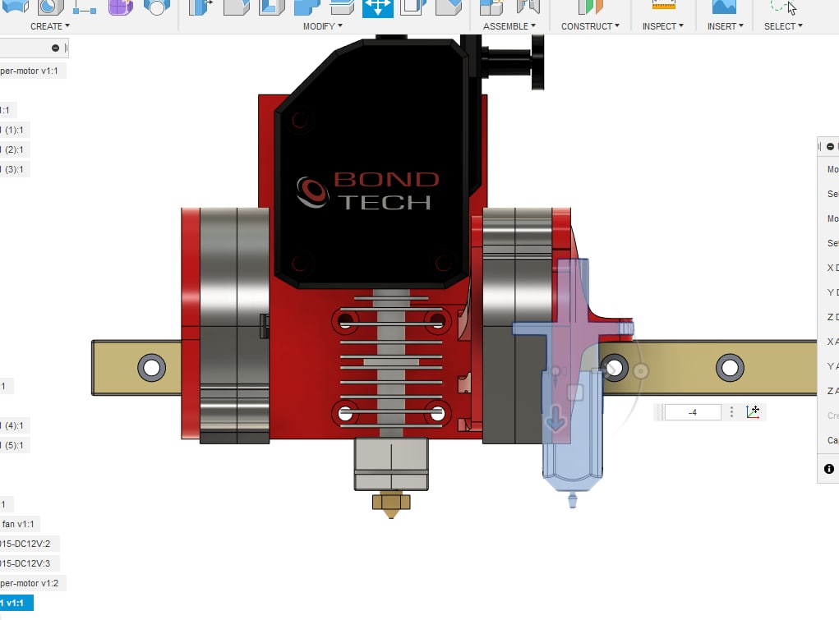Select the '(4):1' browser tree item
Viewport: 839px width, 620px height.
click(x=14, y=426)
